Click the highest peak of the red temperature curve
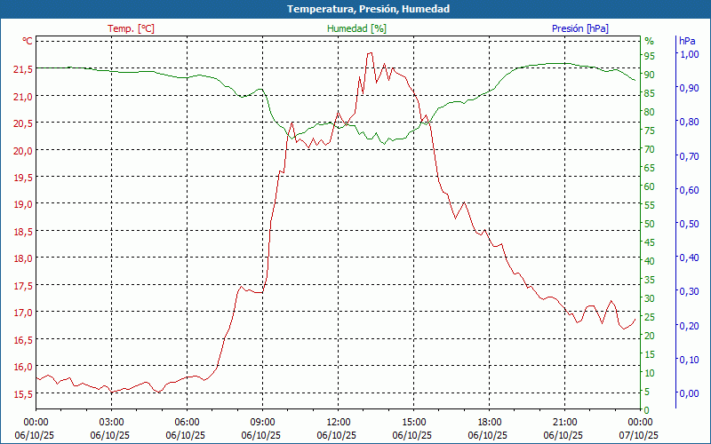 369,53
